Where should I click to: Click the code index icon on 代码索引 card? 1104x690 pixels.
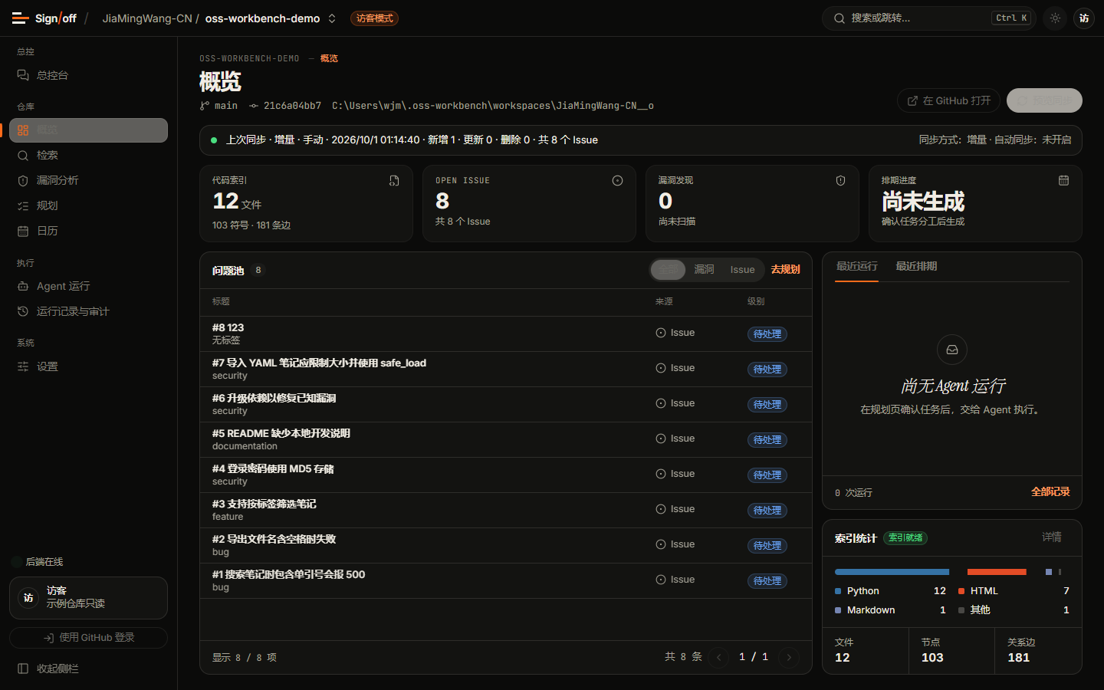coord(394,181)
